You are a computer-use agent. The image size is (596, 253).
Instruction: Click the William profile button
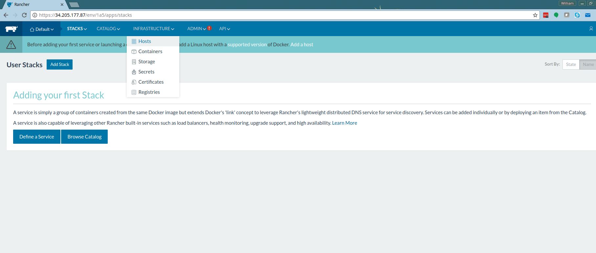click(567, 3)
